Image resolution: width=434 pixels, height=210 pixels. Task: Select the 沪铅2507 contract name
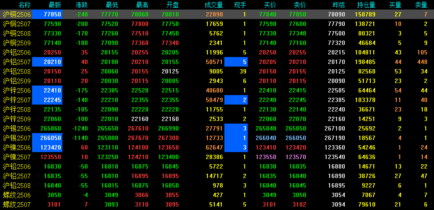pos(16,176)
